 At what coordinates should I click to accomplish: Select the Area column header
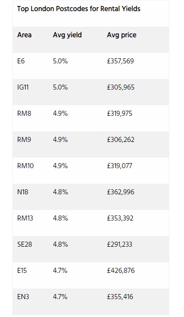click(x=24, y=35)
